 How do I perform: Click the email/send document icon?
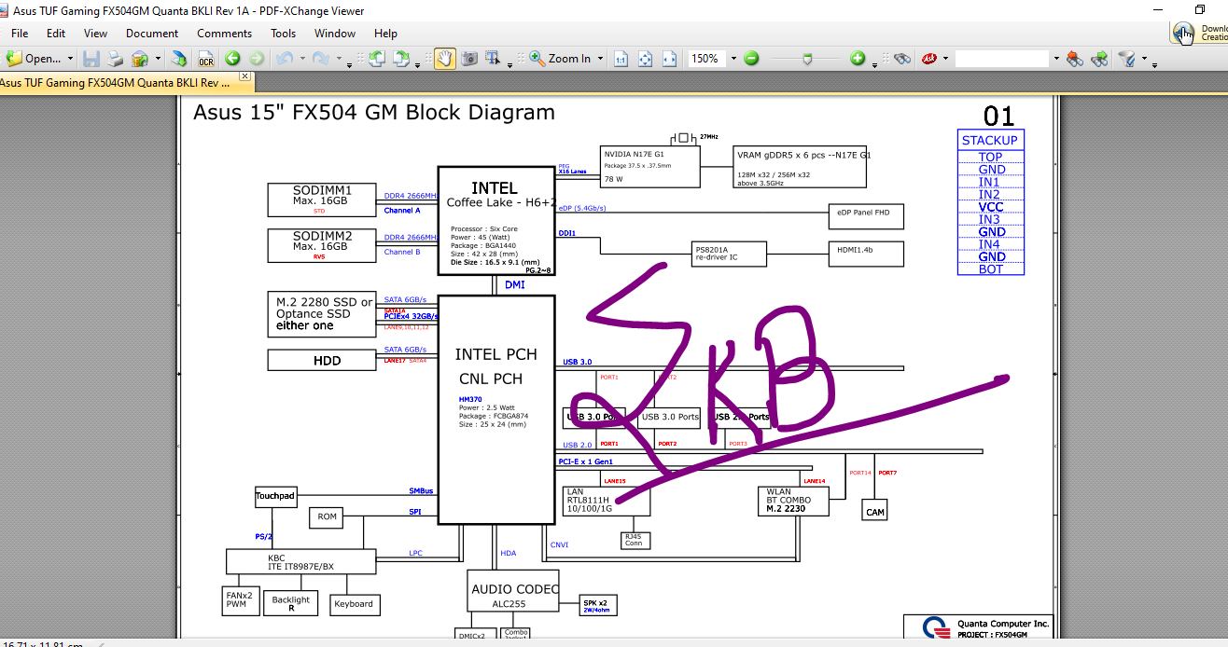(139, 59)
